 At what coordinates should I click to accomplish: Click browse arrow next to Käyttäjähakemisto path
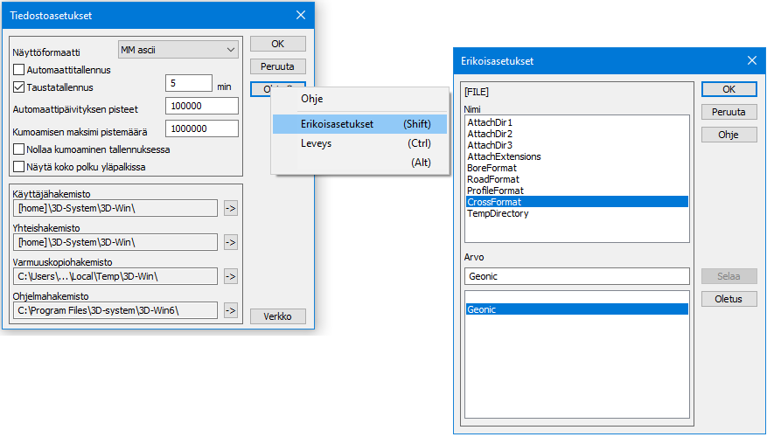(x=231, y=208)
